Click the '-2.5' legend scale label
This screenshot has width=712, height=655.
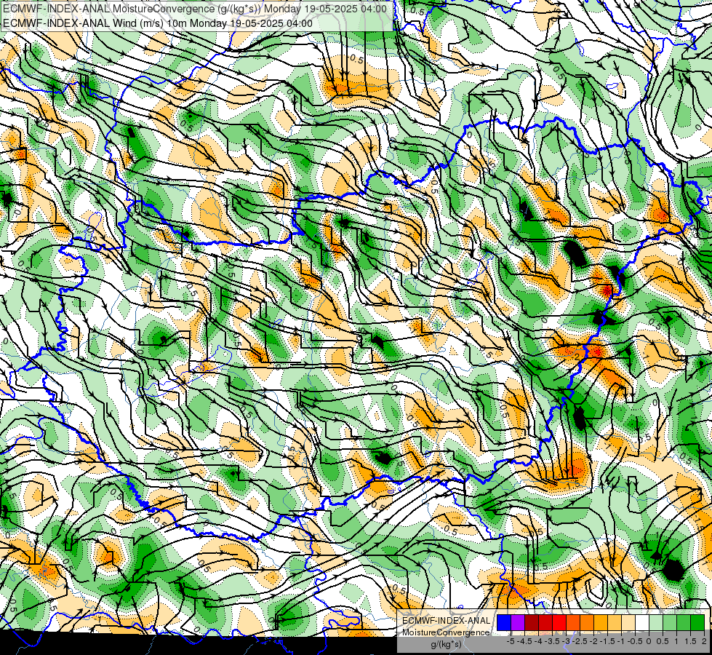tap(580, 641)
